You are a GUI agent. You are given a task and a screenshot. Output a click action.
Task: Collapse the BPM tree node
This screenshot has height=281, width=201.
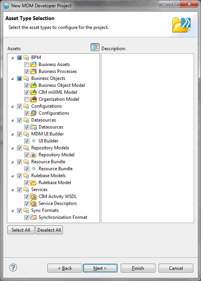[x=12, y=58]
